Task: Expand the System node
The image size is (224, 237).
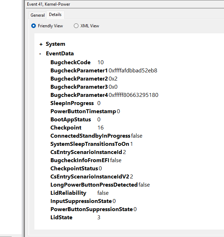Action: (41, 44)
